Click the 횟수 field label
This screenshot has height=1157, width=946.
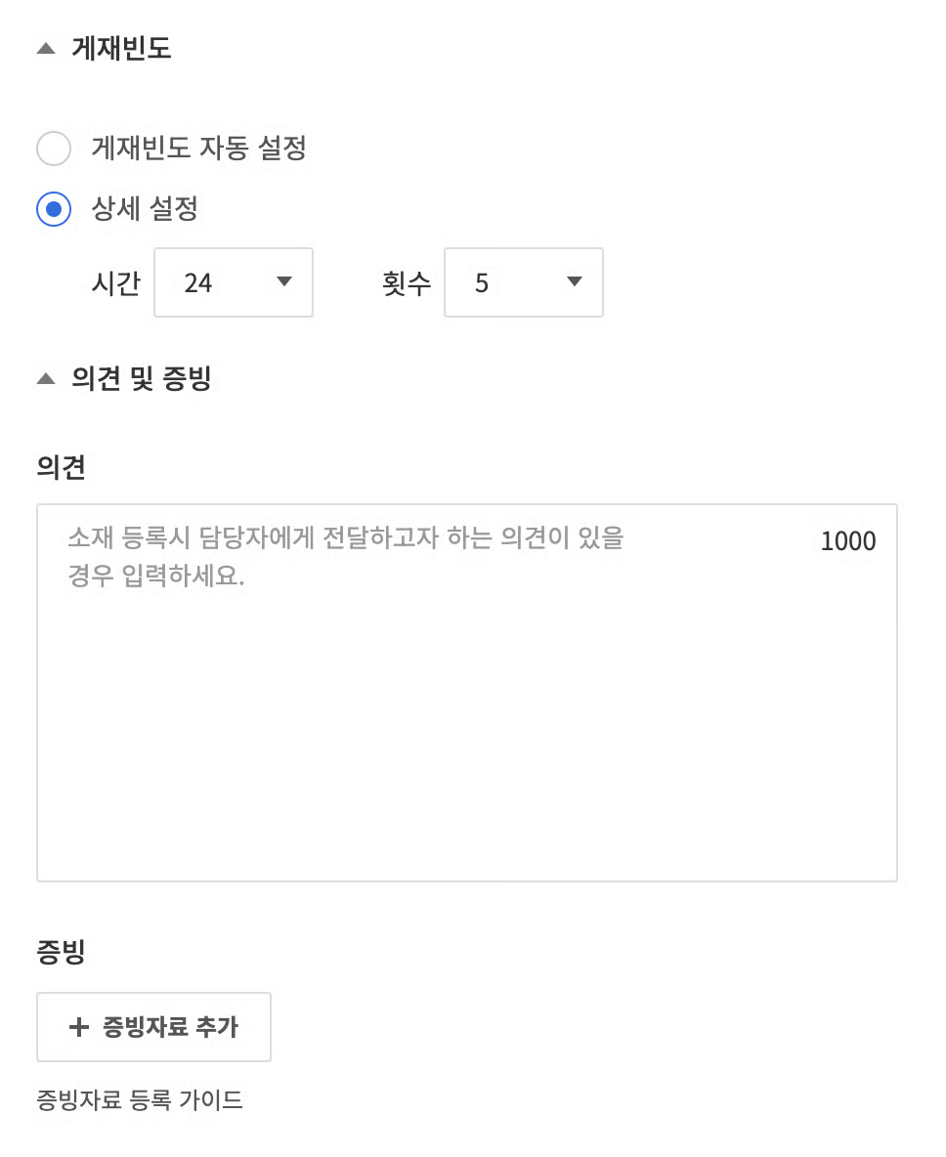click(407, 283)
